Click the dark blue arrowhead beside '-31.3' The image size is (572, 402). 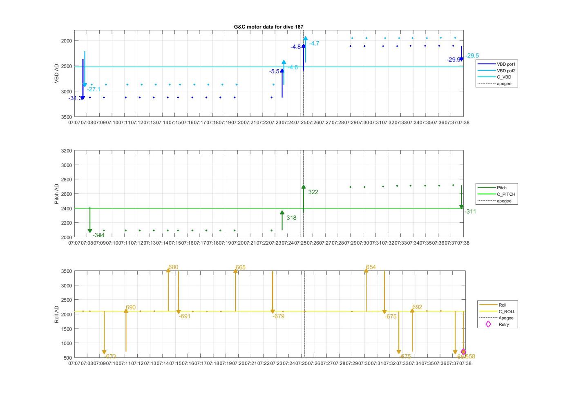(x=83, y=97)
